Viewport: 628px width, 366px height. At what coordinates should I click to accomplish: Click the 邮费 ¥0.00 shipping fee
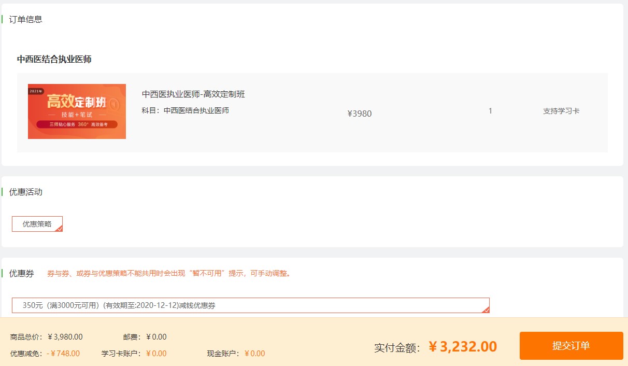tap(156, 337)
